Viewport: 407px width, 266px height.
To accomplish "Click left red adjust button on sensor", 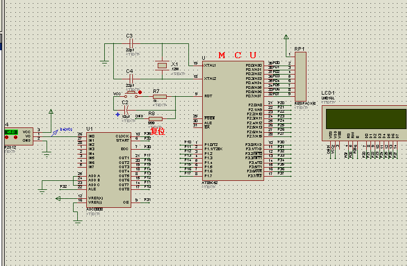I will [x=7, y=137].
